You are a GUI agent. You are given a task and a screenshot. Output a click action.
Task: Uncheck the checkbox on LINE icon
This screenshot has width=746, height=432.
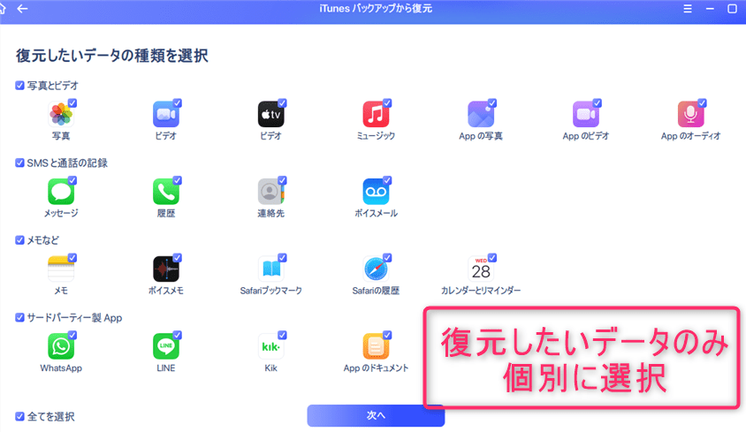pos(177,335)
